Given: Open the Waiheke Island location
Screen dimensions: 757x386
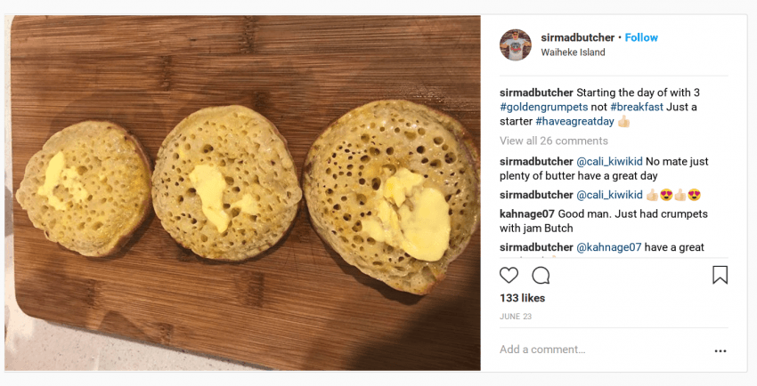Looking at the screenshot, I should tap(573, 52).
